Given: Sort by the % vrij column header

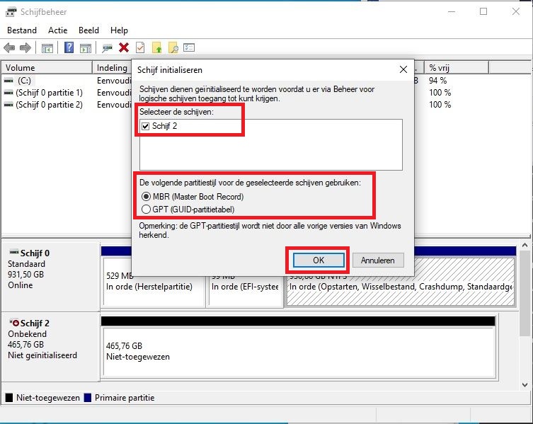Looking at the screenshot, I should (x=457, y=68).
